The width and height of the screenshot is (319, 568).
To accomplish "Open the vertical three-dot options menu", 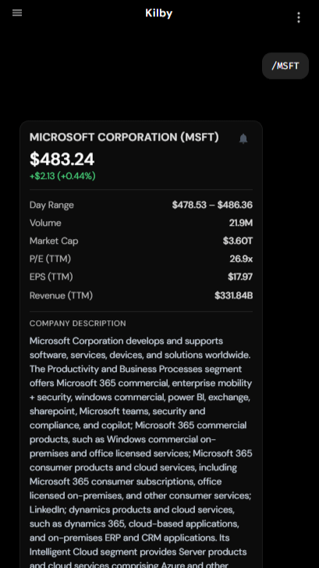I will click(299, 17).
